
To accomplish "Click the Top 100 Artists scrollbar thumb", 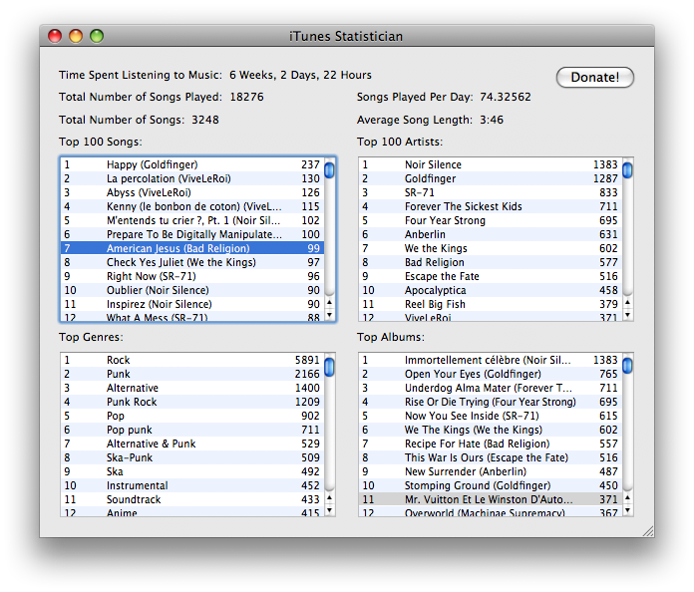I will point(627,170).
